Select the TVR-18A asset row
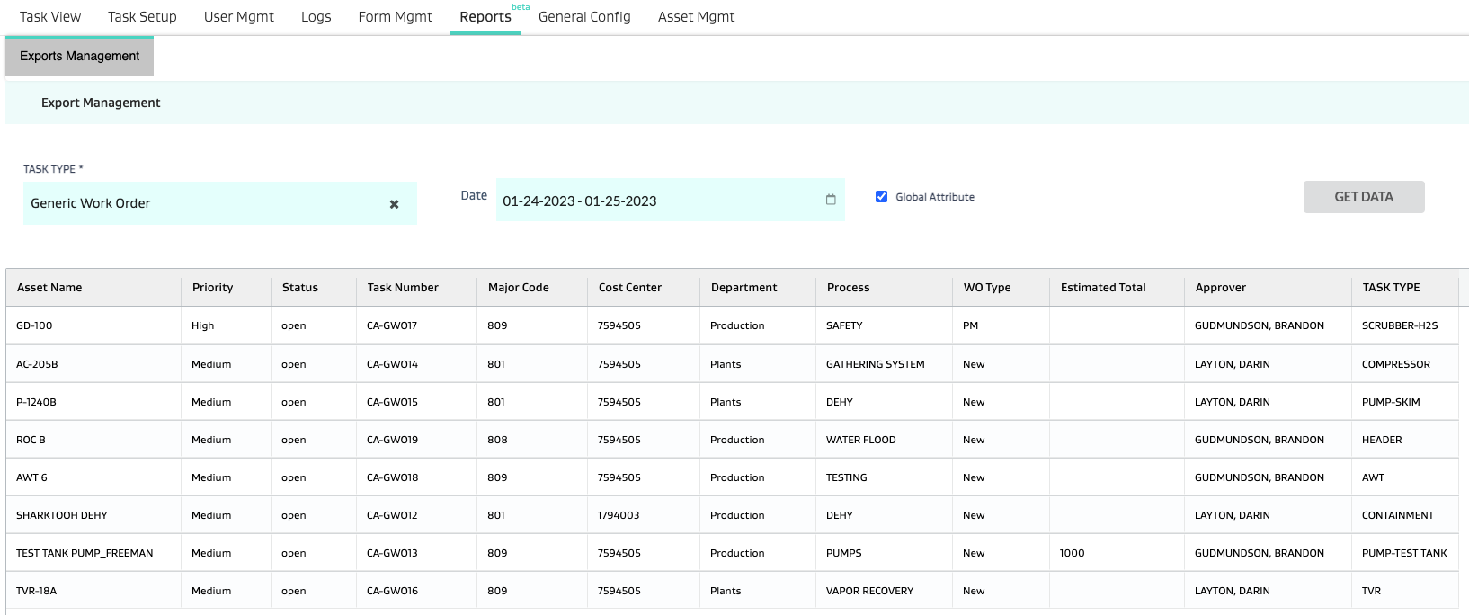Viewport: 1469px width, 615px height. click(36, 591)
